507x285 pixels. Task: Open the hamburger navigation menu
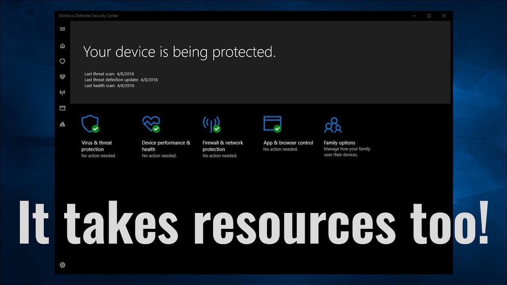tap(62, 29)
